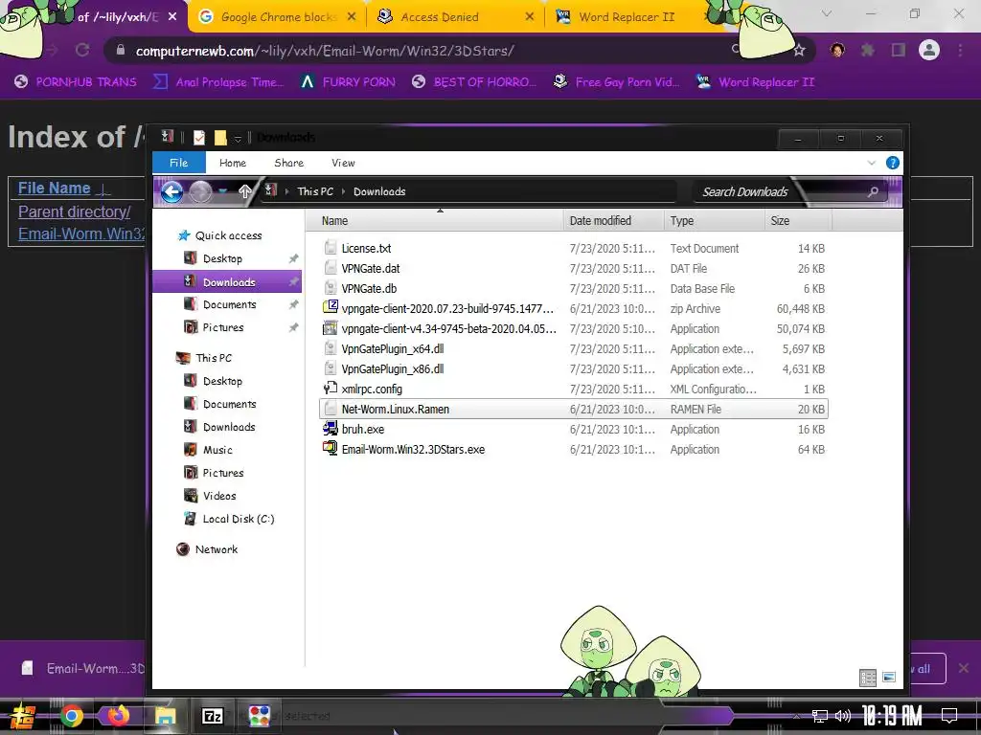The image size is (981, 735).
Task: Select xmlrpc.config file icon
Action: pyautogui.click(x=331, y=389)
